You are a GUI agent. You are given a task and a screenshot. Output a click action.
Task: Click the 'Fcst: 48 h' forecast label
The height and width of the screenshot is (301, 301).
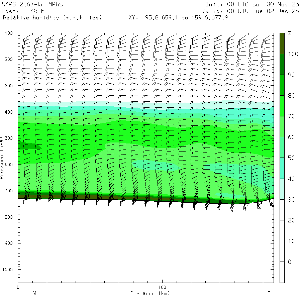(23, 11)
